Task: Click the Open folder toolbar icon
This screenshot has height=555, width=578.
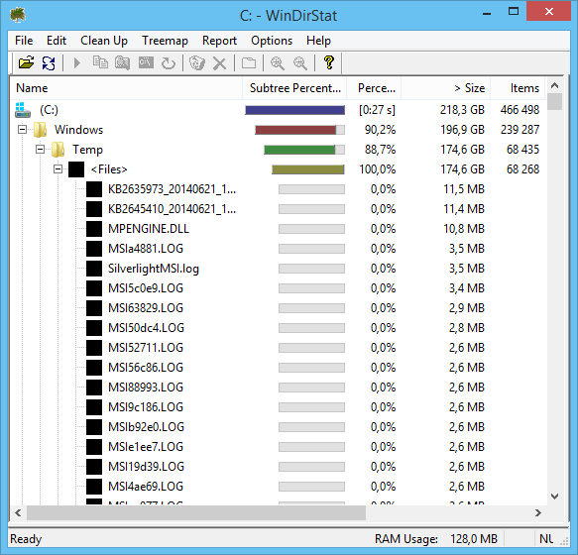Action: pyautogui.click(x=26, y=62)
